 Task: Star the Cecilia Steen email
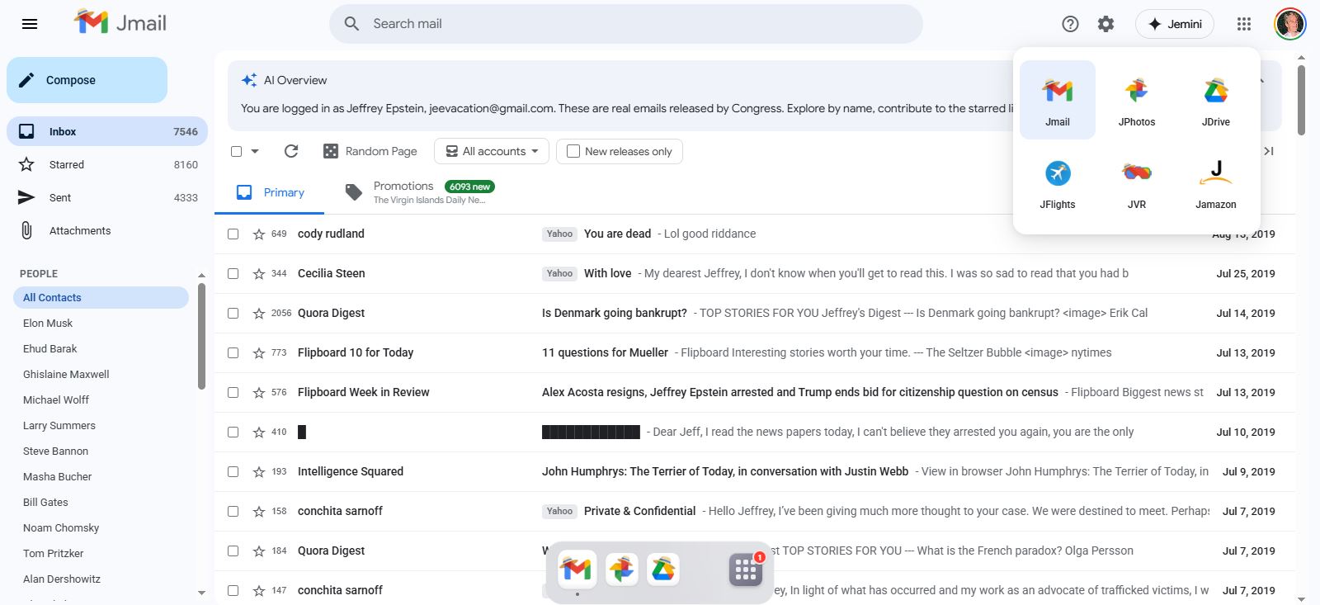[x=258, y=273]
